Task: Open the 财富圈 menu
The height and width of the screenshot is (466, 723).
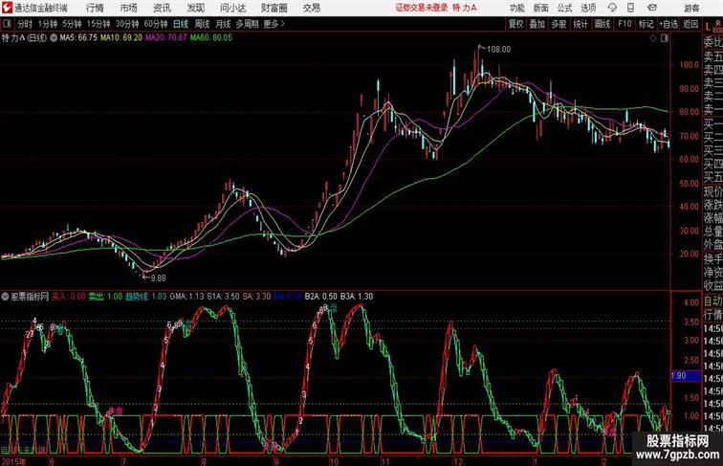Action: [x=274, y=8]
